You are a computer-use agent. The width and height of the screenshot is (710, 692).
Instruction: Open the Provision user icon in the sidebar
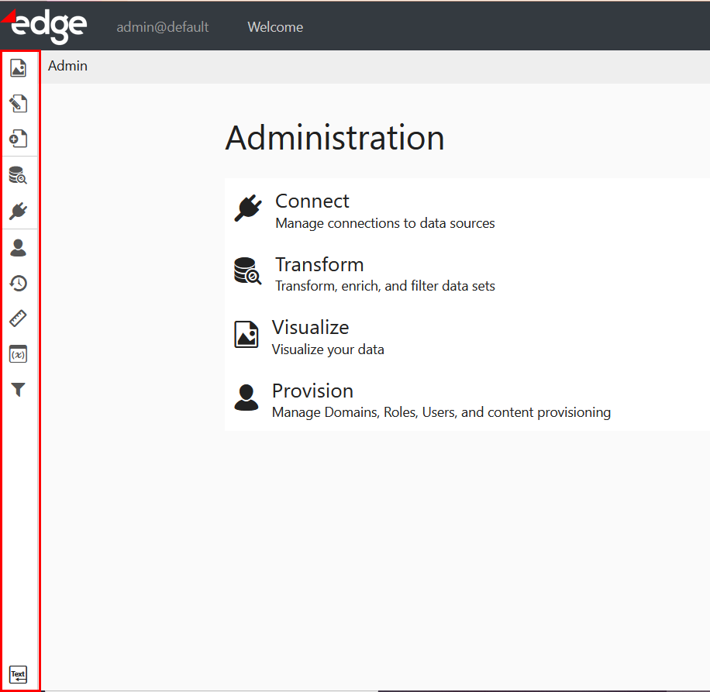click(18, 247)
